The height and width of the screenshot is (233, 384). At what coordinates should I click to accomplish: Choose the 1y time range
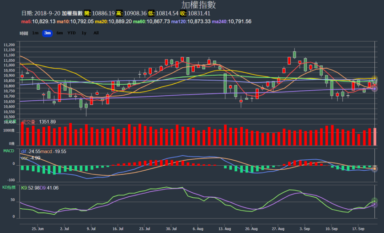point(84,33)
